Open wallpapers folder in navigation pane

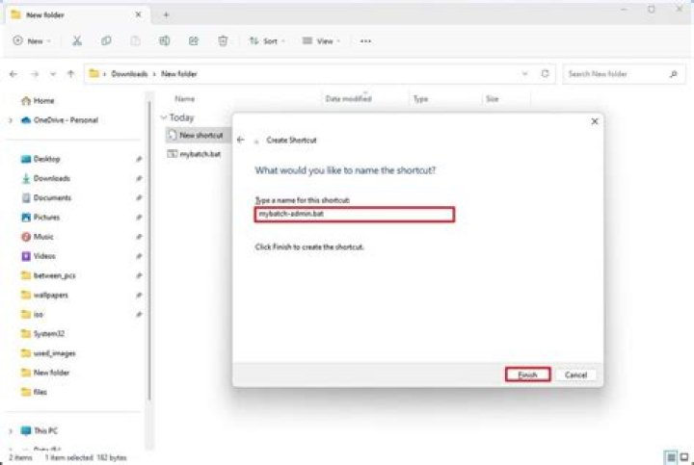tap(44, 296)
